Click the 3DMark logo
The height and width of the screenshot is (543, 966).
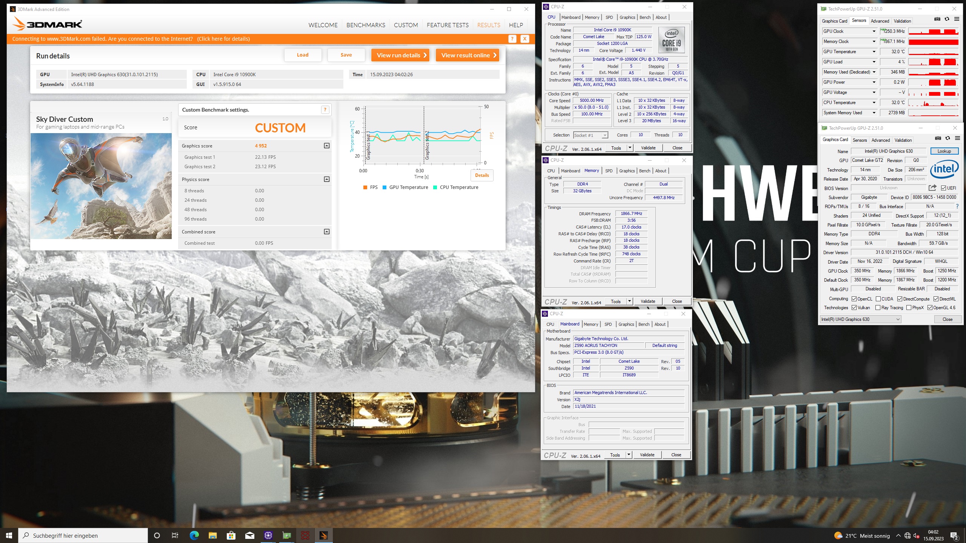pyautogui.click(x=47, y=24)
